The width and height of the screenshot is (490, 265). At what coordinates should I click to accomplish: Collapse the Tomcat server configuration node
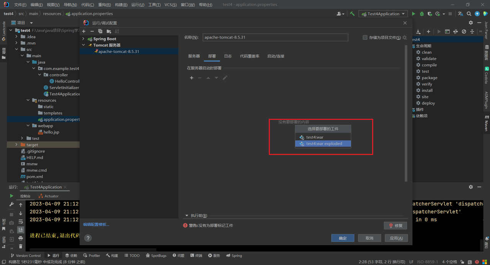84,45
